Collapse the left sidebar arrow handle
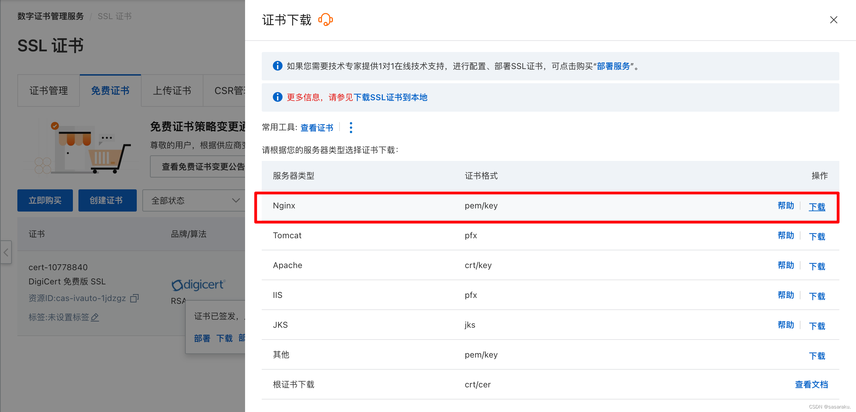856x412 pixels. point(6,252)
